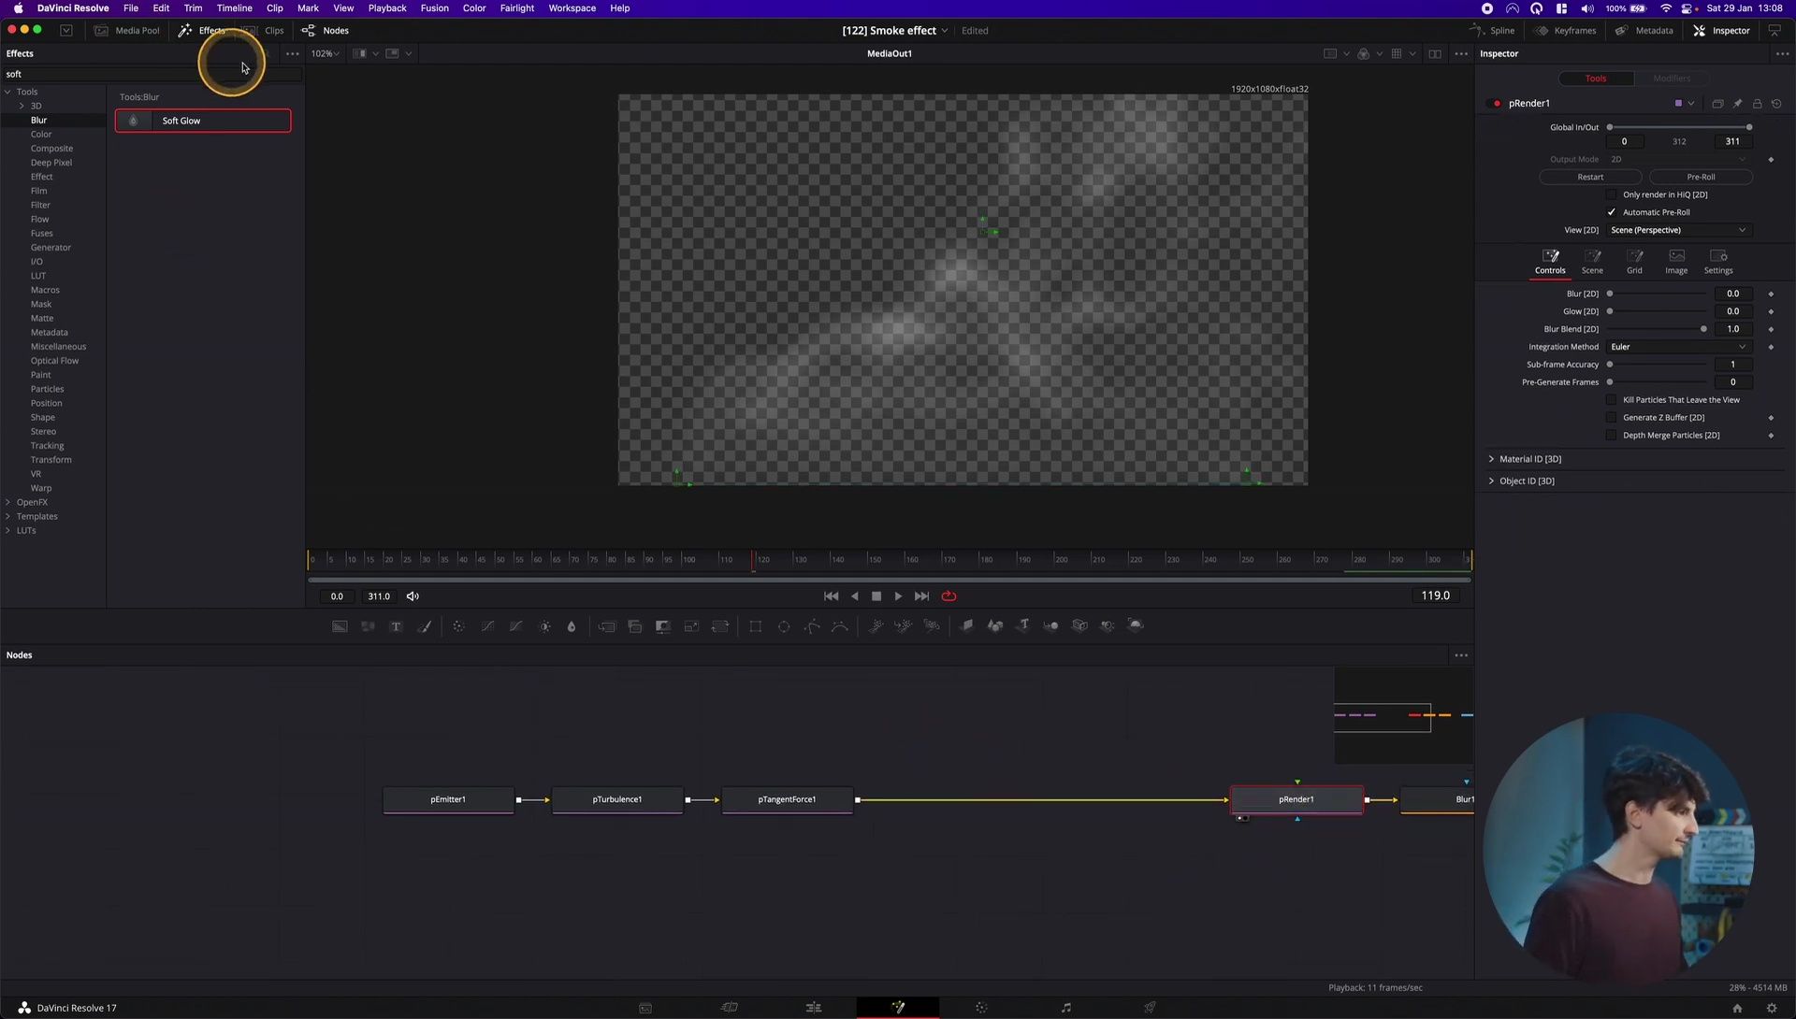Expand the LUTs tree item
Screen dimensions: 1796x1019
tap(8, 531)
